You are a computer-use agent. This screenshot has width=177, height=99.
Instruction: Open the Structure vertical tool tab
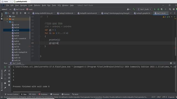(x=2, y=86)
